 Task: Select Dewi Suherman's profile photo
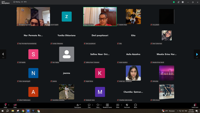click(167, 35)
